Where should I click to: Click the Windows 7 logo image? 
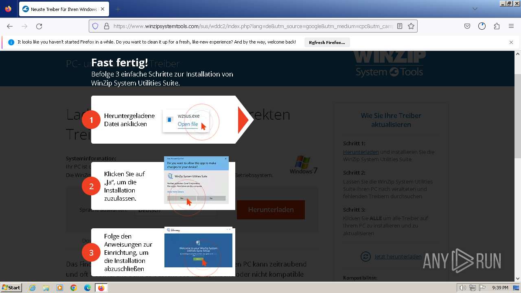(x=304, y=164)
